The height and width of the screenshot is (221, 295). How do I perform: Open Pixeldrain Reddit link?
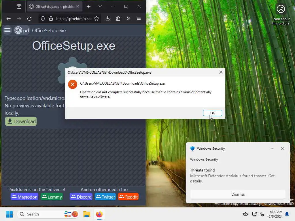click(x=128, y=197)
